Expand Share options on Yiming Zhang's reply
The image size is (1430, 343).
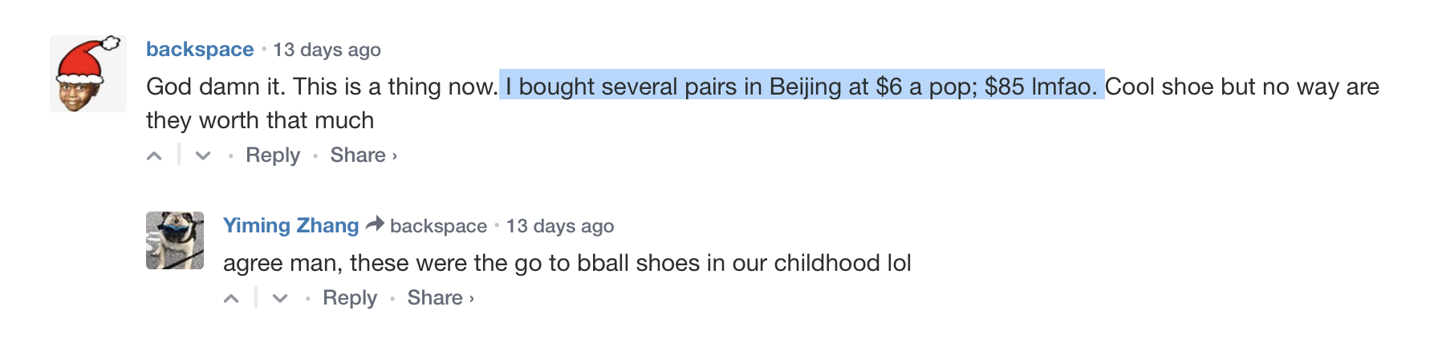coord(440,298)
